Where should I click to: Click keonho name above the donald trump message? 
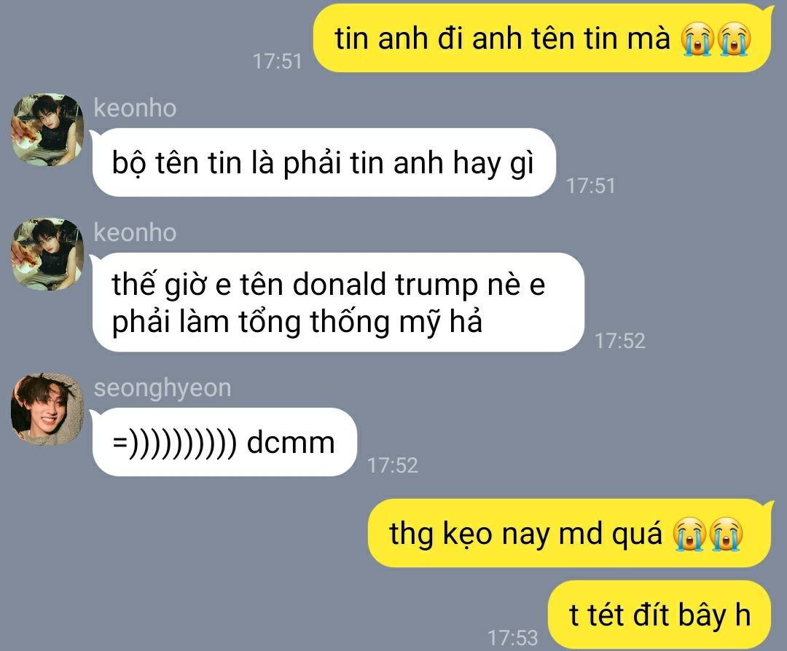(135, 232)
